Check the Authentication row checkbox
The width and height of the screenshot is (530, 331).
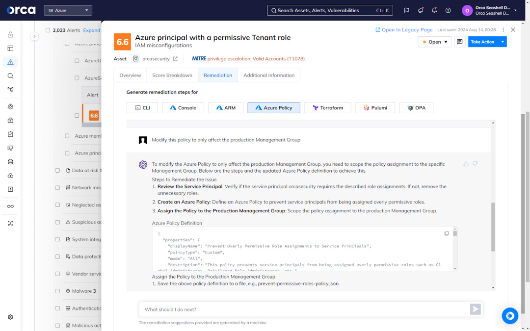57,308
